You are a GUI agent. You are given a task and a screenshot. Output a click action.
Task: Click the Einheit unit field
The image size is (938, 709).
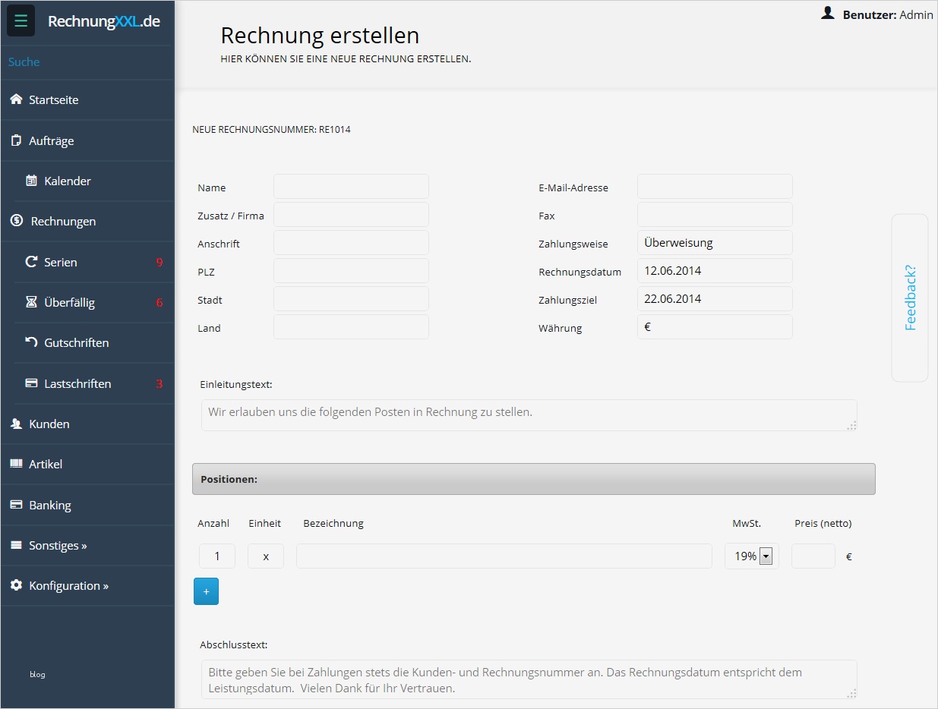(x=266, y=556)
